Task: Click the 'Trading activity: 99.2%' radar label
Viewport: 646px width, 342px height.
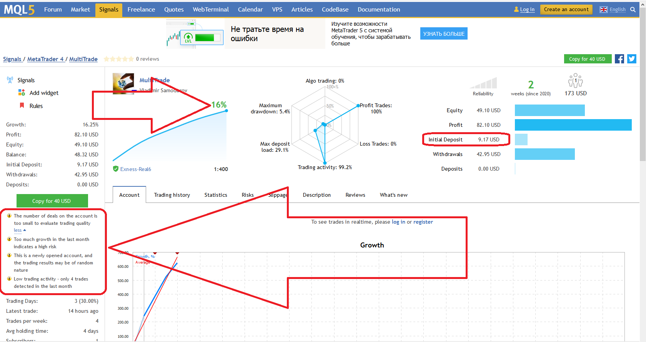Action: point(325,167)
